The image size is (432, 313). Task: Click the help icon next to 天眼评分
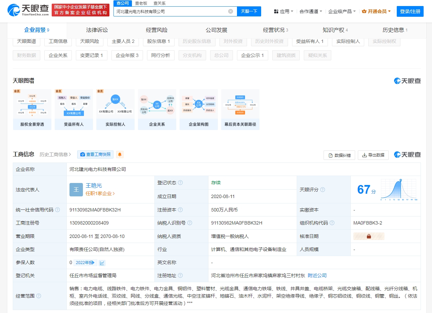coord(323,190)
